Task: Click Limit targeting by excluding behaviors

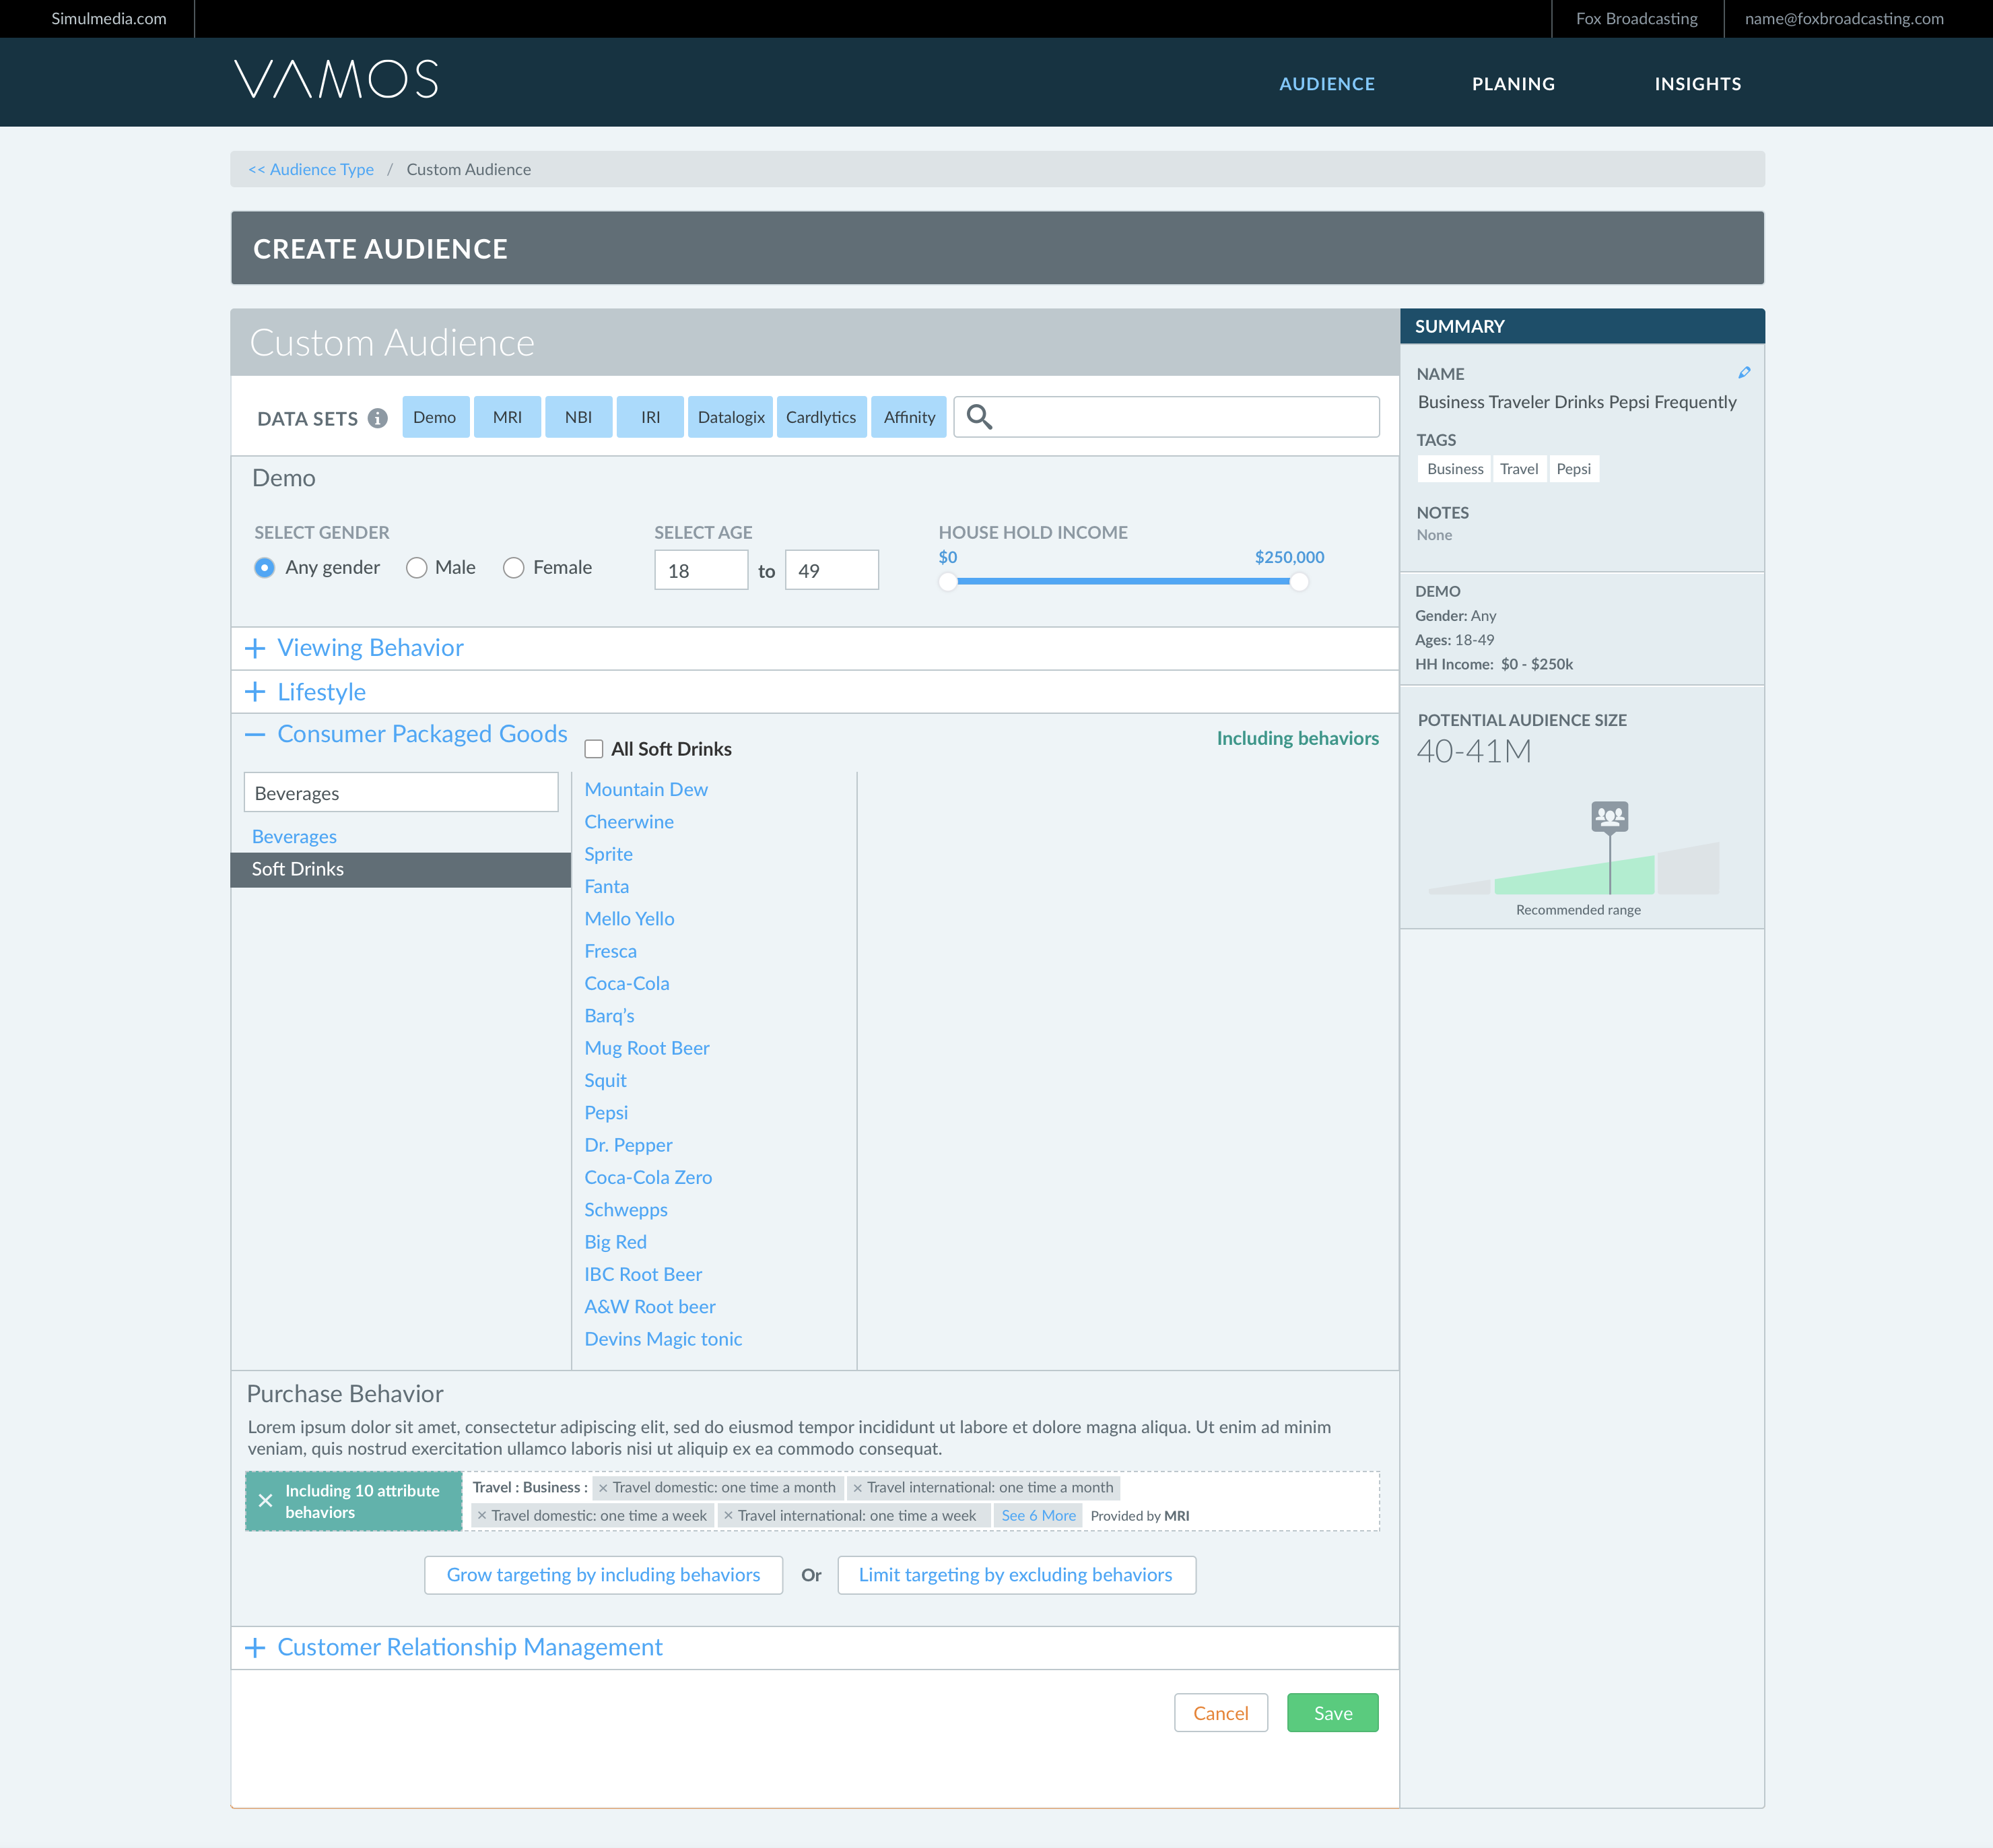Action: pos(1015,1575)
